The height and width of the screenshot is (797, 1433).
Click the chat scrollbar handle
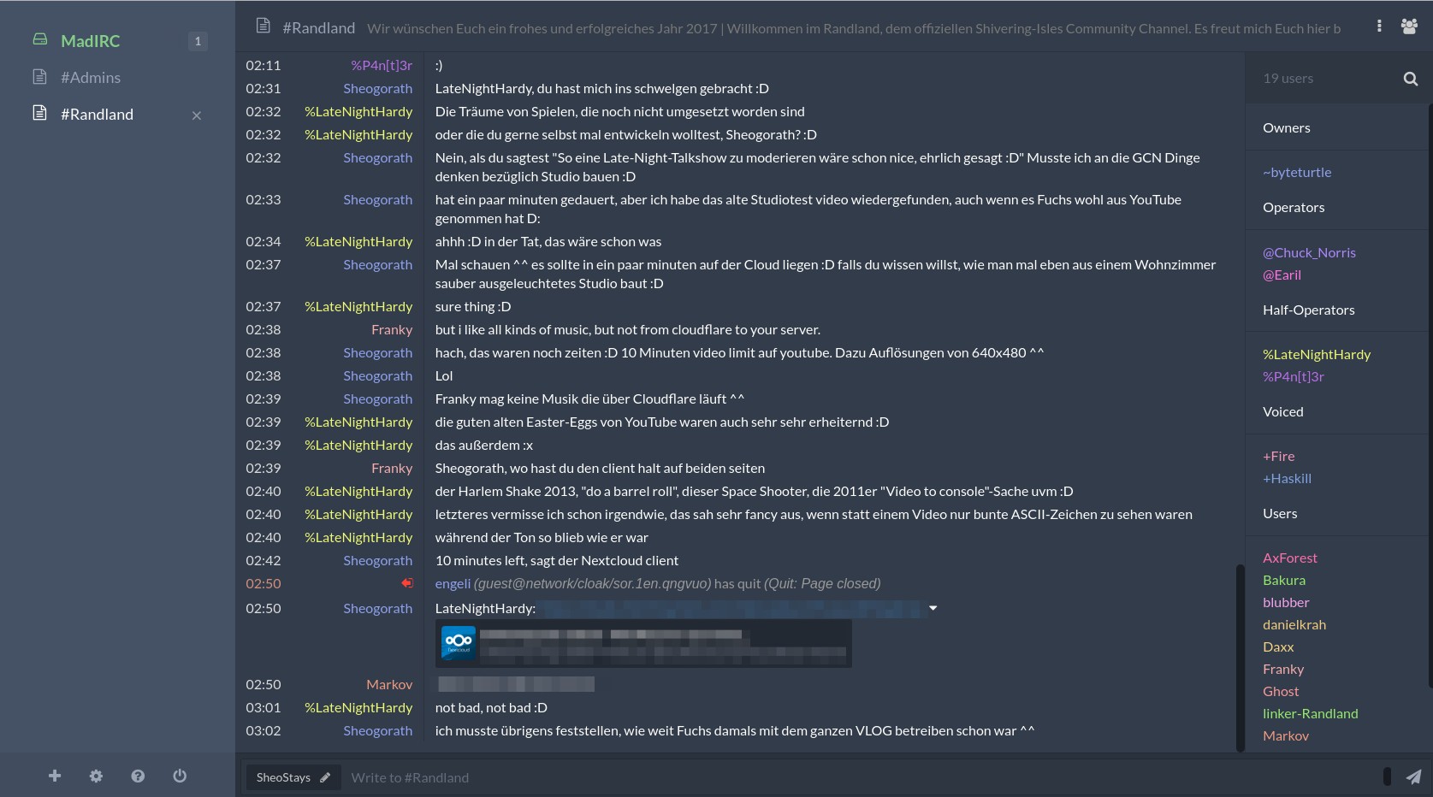(x=1240, y=657)
